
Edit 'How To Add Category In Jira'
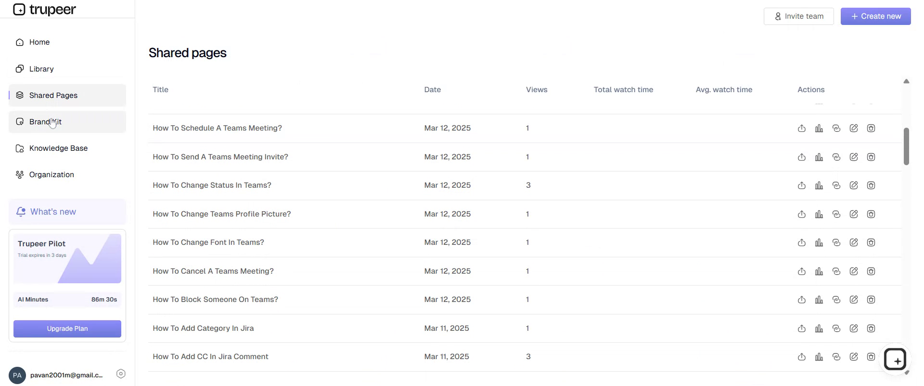[x=854, y=328]
